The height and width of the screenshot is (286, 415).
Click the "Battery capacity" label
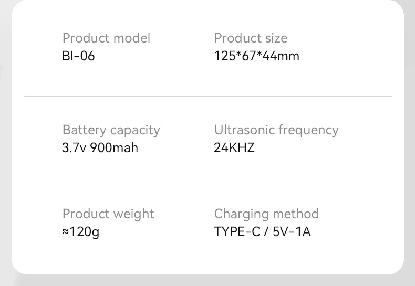(111, 130)
